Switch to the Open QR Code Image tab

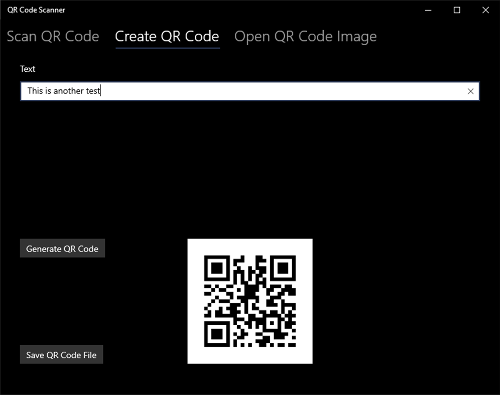pyautogui.click(x=305, y=36)
